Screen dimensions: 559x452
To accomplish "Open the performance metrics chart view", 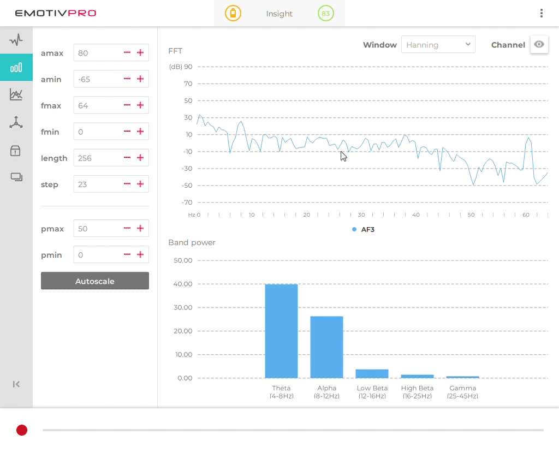I will click(x=16, y=94).
